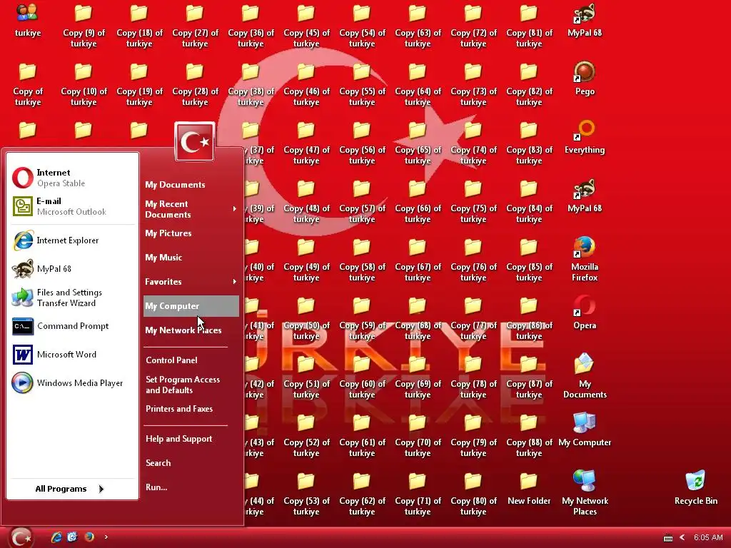Select New Folder on desktop
The image size is (731, 548).
[x=529, y=488]
